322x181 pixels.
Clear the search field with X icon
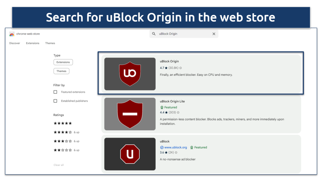click(214, 34)
